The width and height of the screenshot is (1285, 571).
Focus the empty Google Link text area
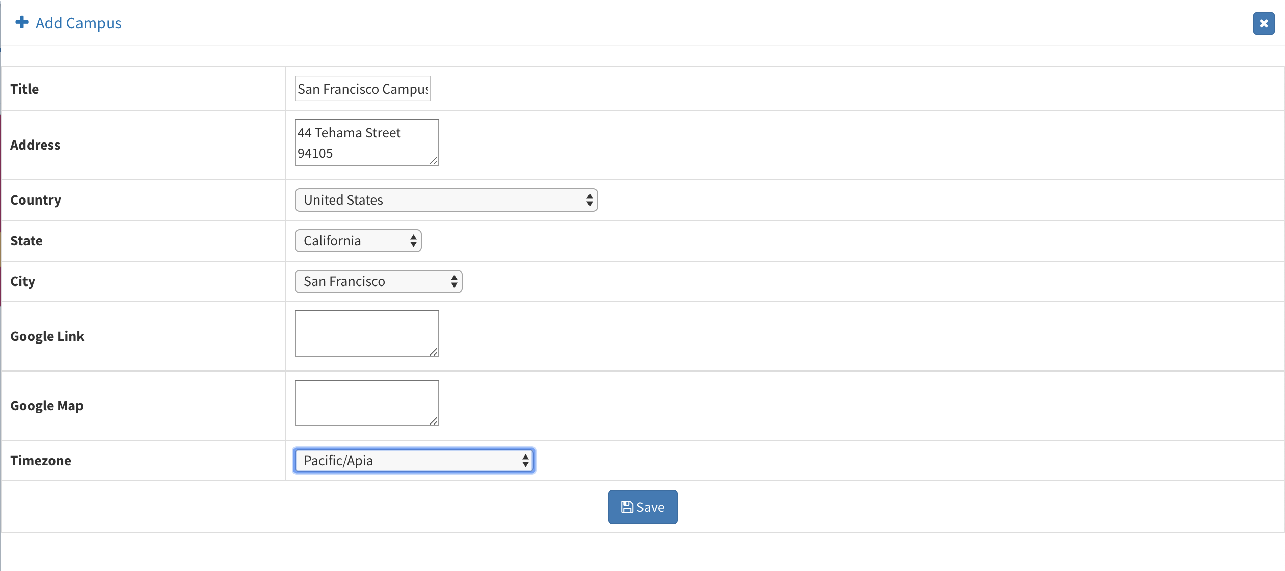pos(366,334)
